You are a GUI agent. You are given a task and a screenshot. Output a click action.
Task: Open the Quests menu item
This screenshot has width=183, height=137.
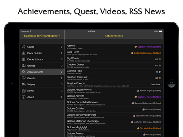[x=42, y=78]
